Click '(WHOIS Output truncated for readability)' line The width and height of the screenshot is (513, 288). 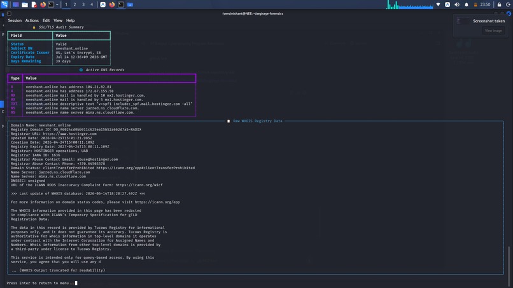58,270
